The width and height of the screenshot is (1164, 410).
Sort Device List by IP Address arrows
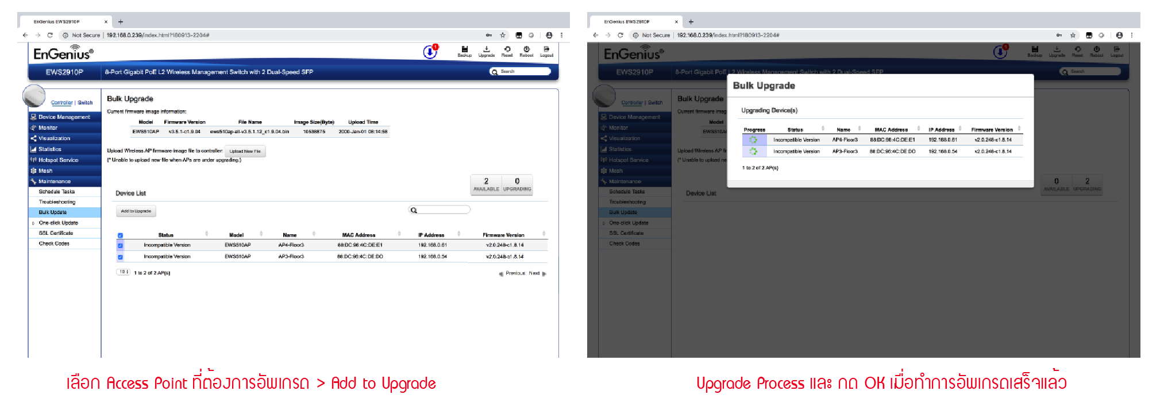pos(458,234)
